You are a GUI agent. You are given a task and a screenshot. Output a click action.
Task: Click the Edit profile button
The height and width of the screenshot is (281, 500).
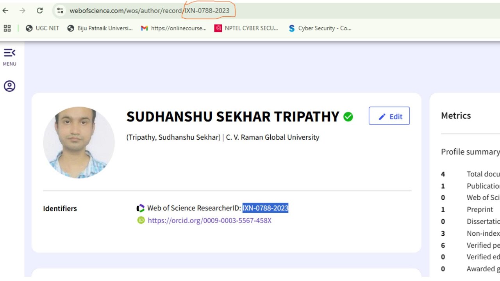tap(389, 116)
